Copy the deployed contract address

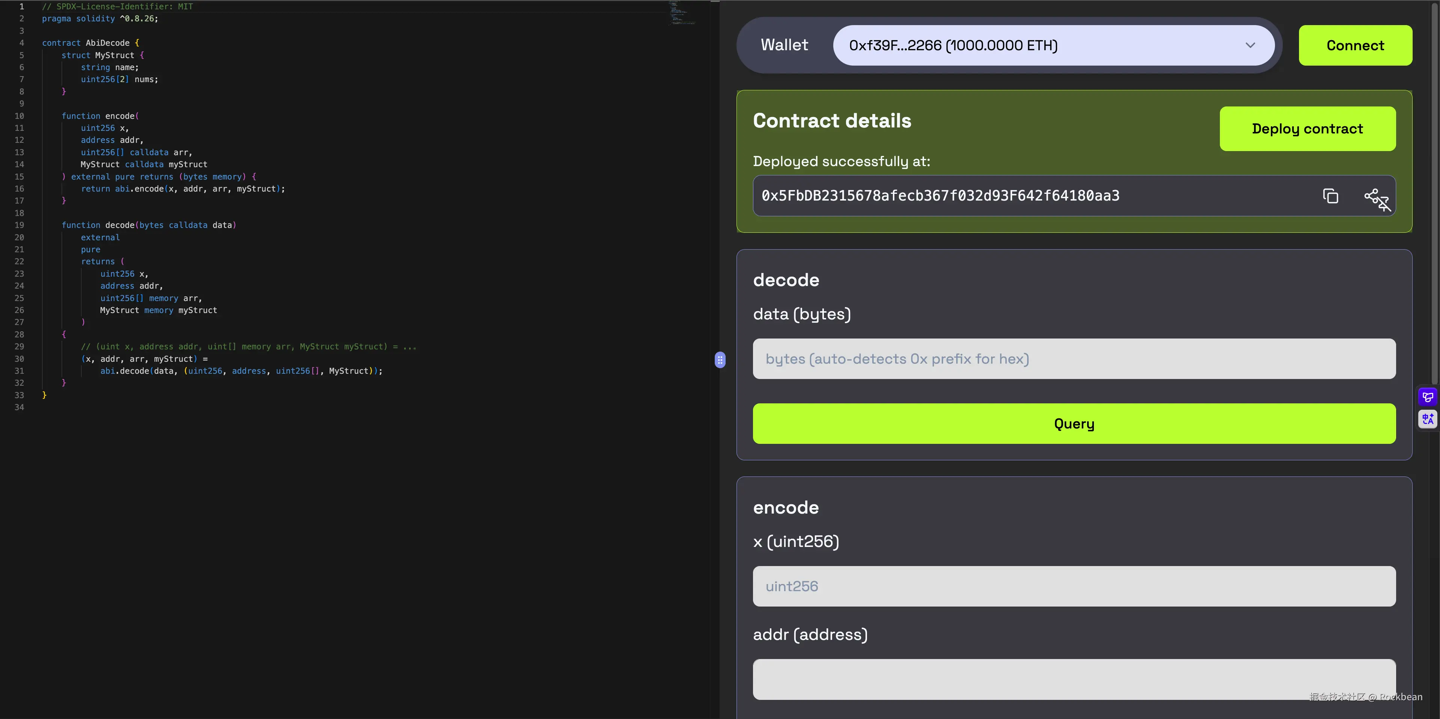tap(1330, 196)
